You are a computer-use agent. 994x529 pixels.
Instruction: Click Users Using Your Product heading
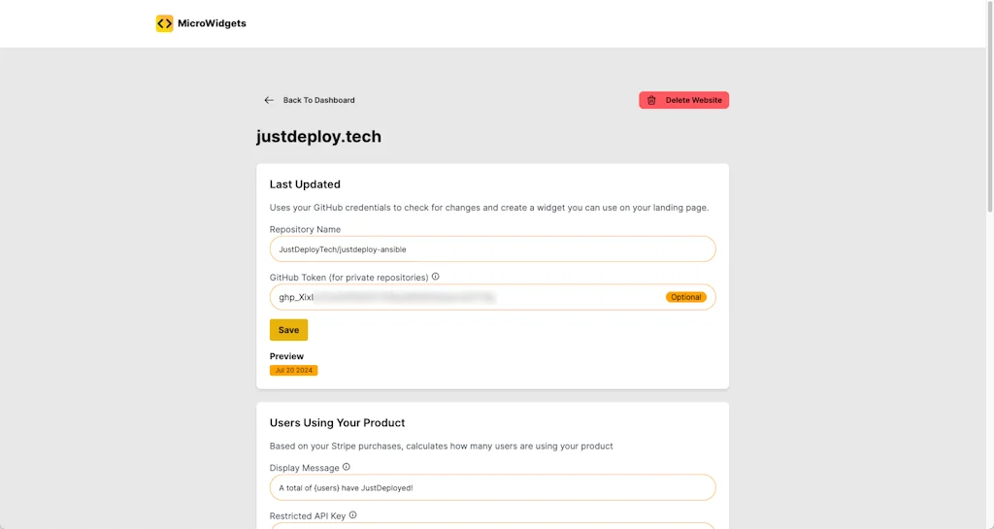[x=337, y=423]
